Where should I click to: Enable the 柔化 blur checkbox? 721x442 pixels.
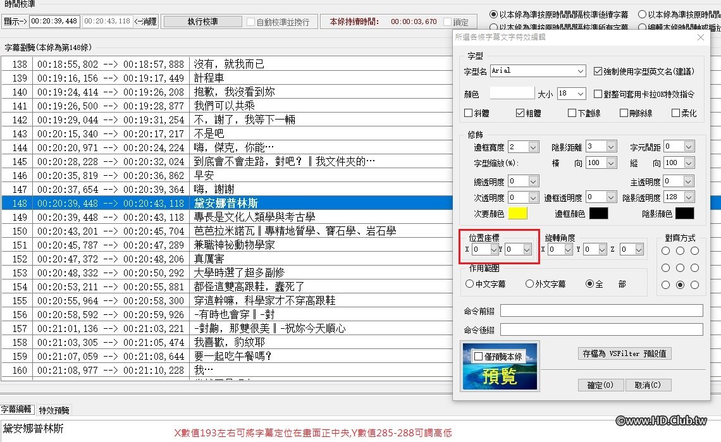[675, 113]
